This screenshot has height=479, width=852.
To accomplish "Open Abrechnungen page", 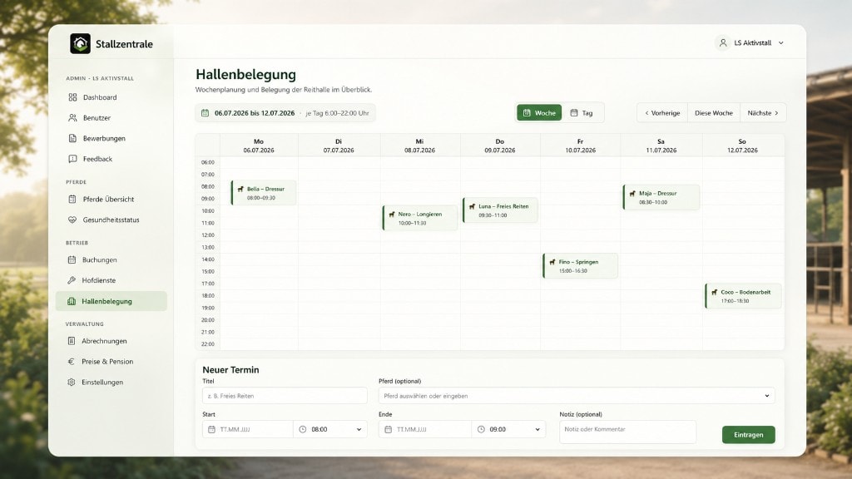I will coord(111,341).
